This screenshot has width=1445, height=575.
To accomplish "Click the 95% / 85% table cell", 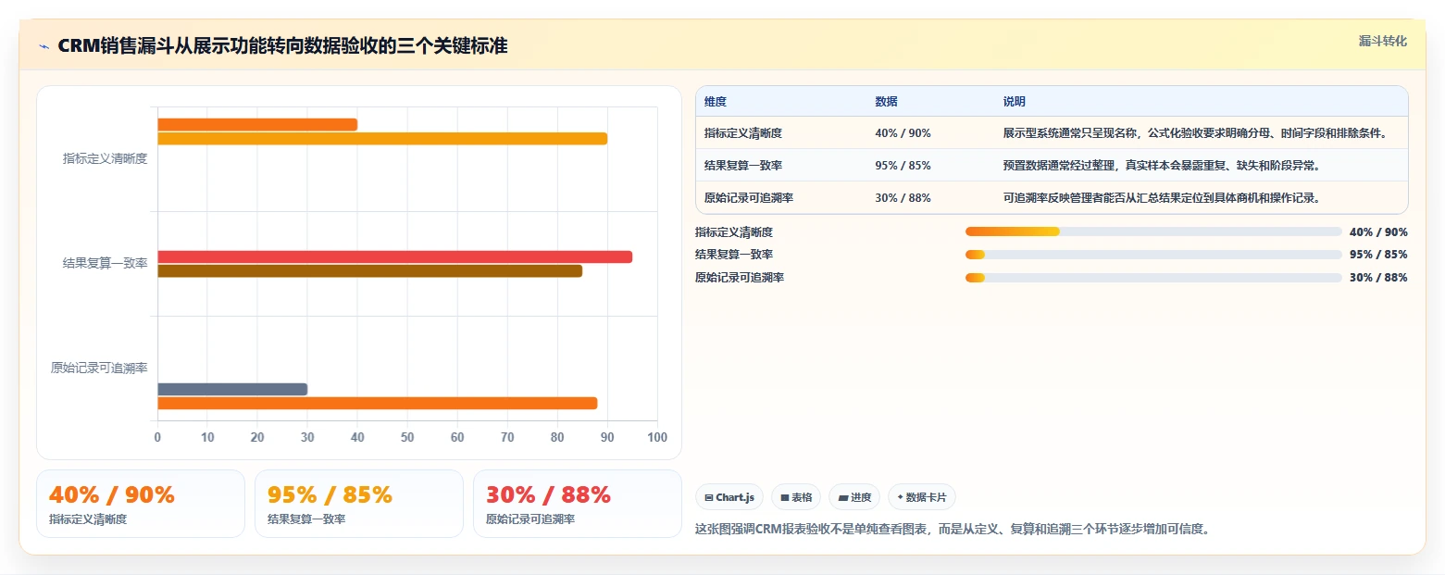I will click(x=903, y=166).
